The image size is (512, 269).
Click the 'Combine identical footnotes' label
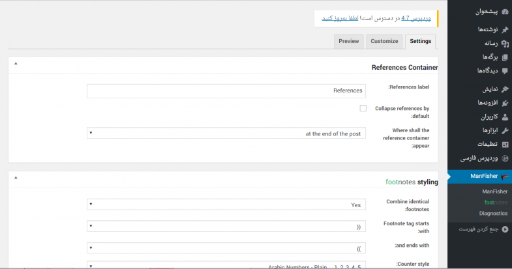click(x=408, y=205)
